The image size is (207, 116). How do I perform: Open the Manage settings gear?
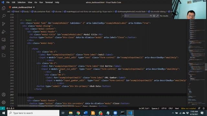4,102
